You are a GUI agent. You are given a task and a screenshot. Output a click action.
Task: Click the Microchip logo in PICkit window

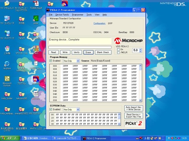(128, 41)
